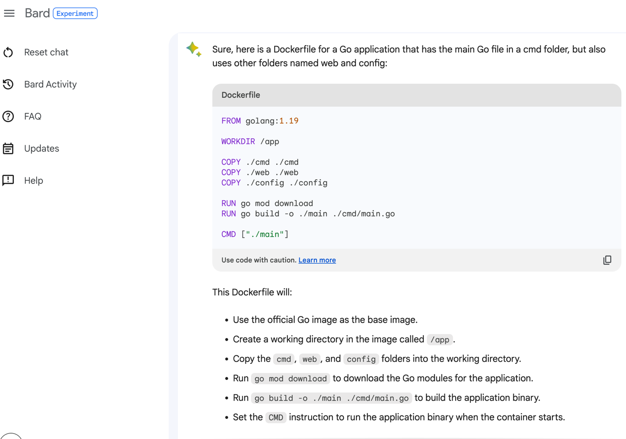
Task: Click the Bard Activity history clock icon
Action: point(8,84)
